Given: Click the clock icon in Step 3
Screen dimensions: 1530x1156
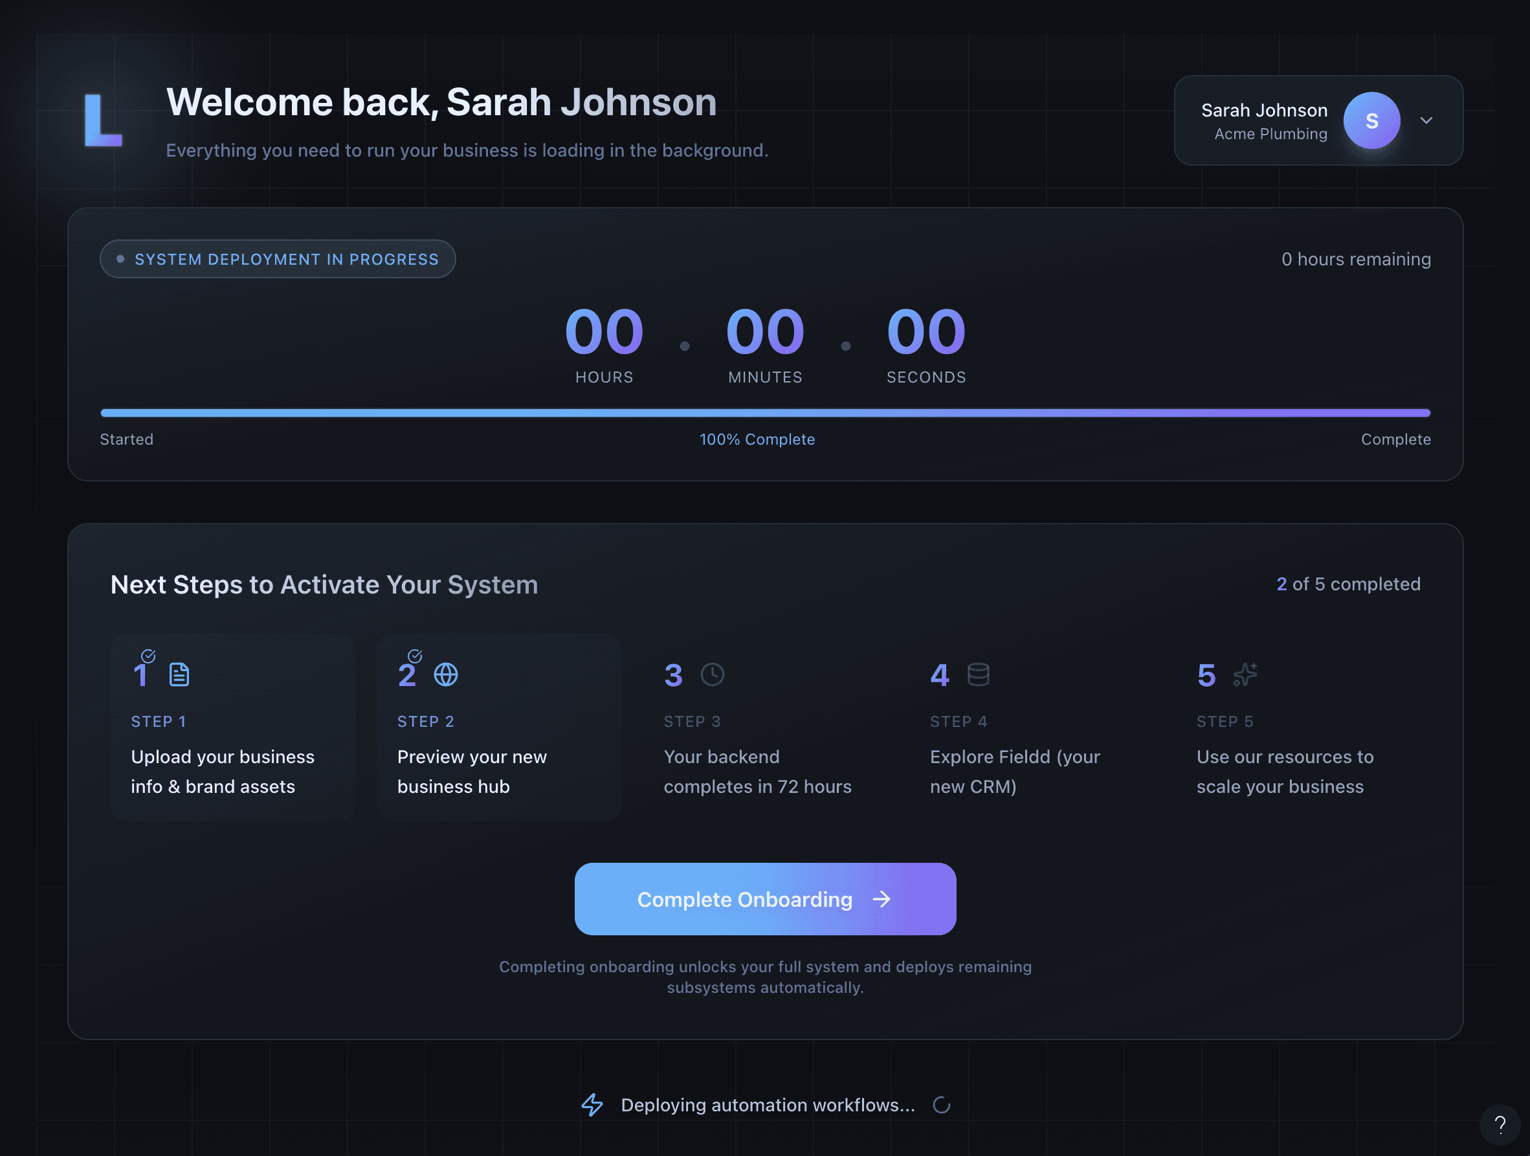Looking at the screenshot, I should (712, 674).
